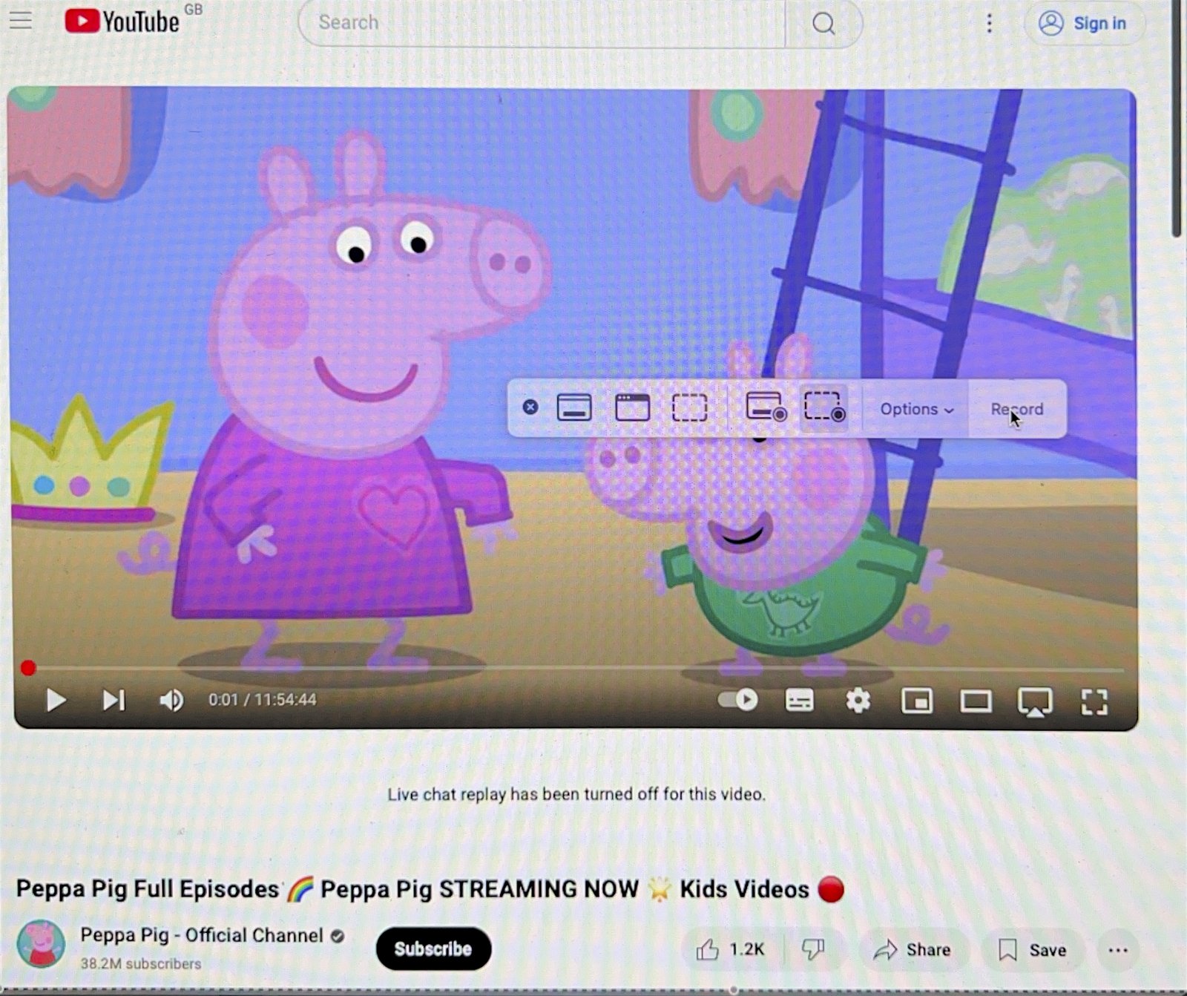Click the magnifying glass search button
This screenshot has width=1187, height=996.
(823, 24)
